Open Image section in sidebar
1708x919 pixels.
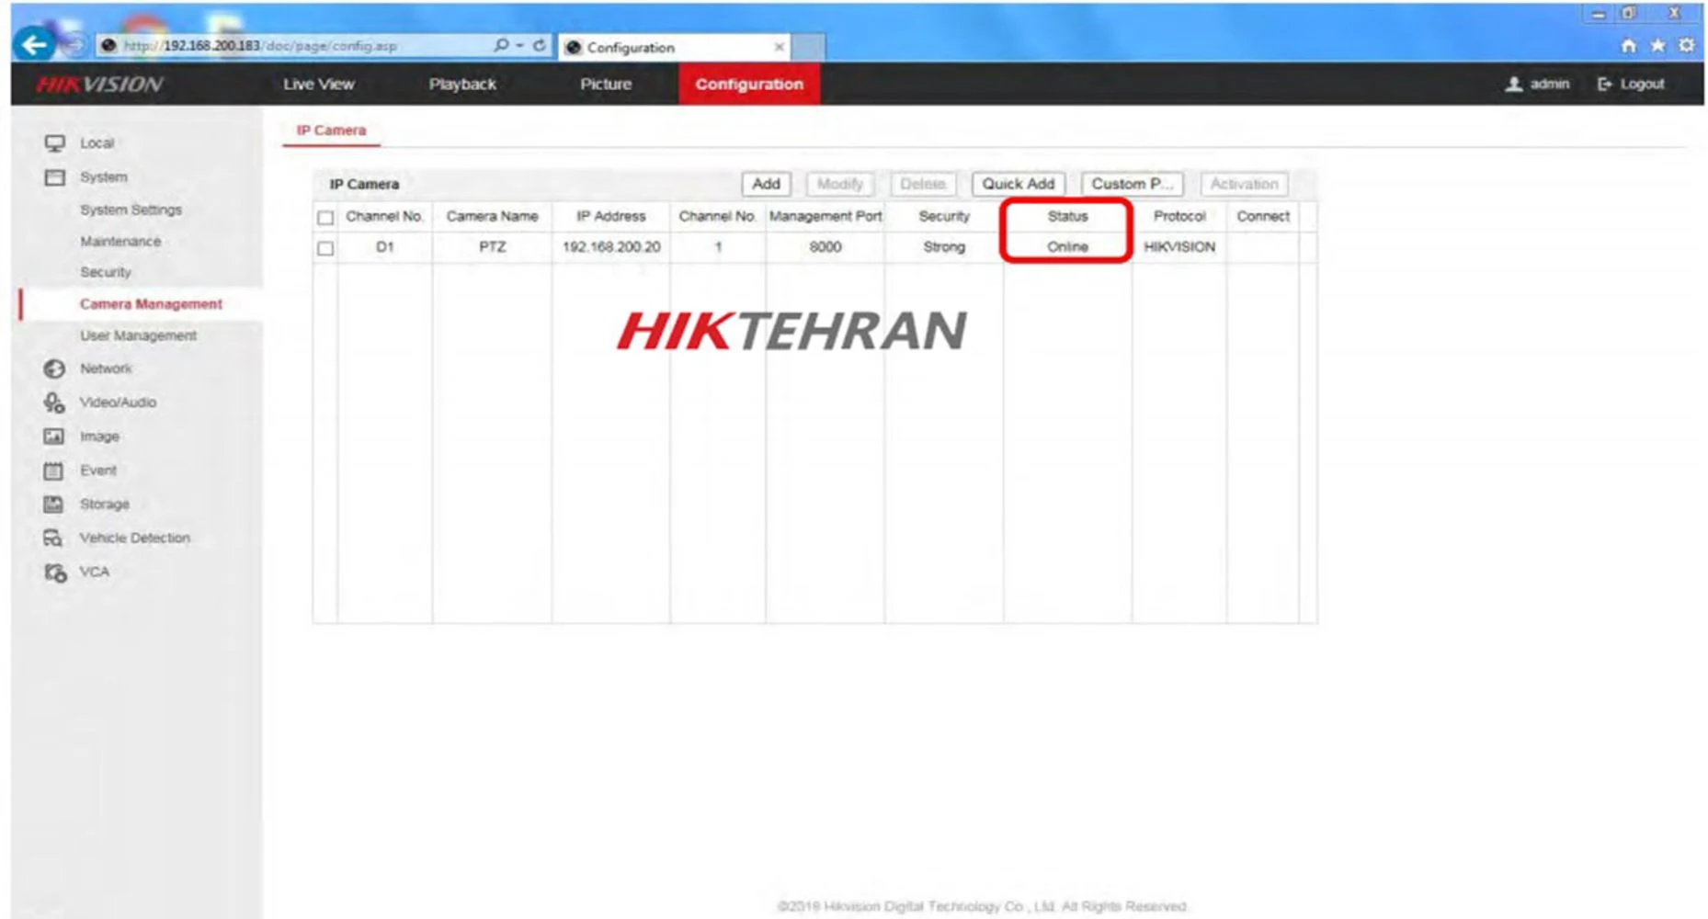[x=100, y=437]
